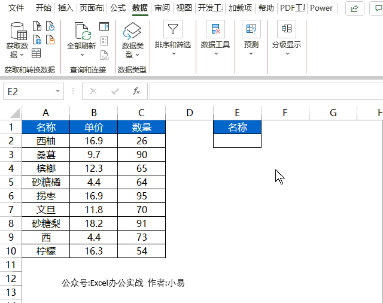Select the cell containing 砂糖橘

[x=45, y=182]
